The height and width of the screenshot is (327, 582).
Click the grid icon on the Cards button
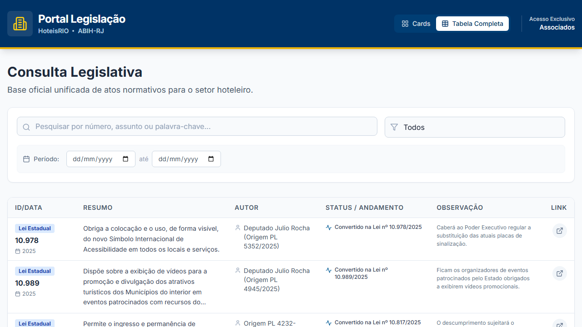point(405,23)
